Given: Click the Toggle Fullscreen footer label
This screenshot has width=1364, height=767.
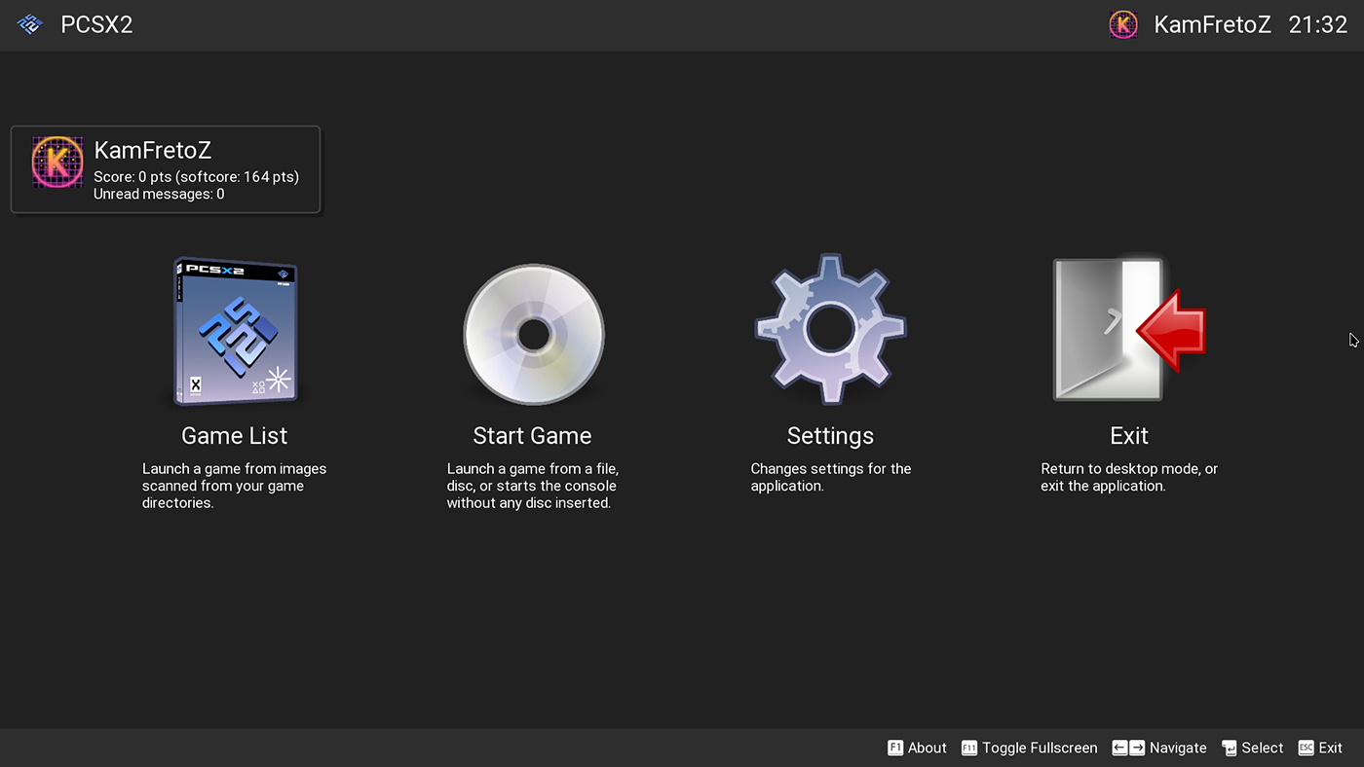Looking at the screenshot, I should coord(1040,748).
